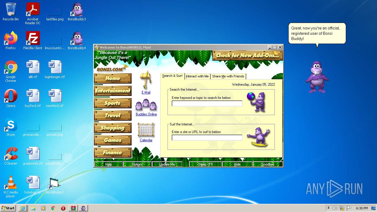Open the Games section sign
377x212 pixels.
(x=113, y=140)
